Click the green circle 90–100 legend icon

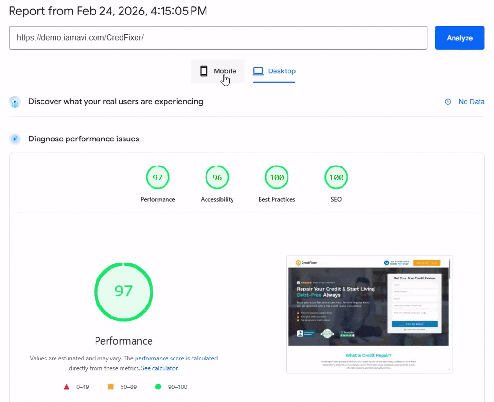pos(158,387)
